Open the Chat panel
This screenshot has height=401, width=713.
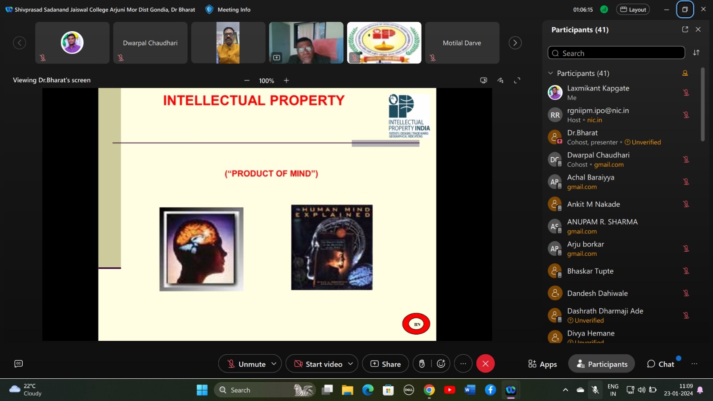(660, 364)
